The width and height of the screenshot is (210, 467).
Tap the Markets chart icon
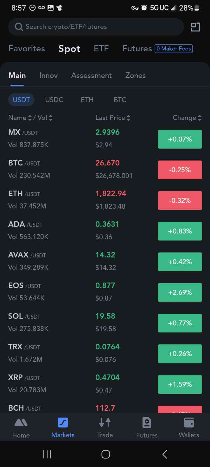[63, 422]
